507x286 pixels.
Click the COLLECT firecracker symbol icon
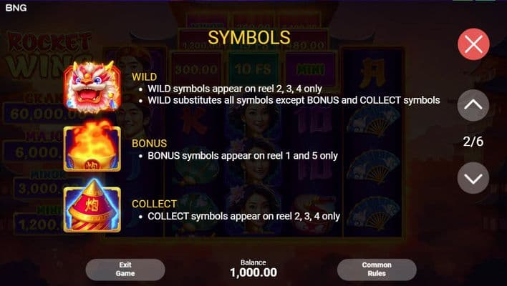[92, 206]
